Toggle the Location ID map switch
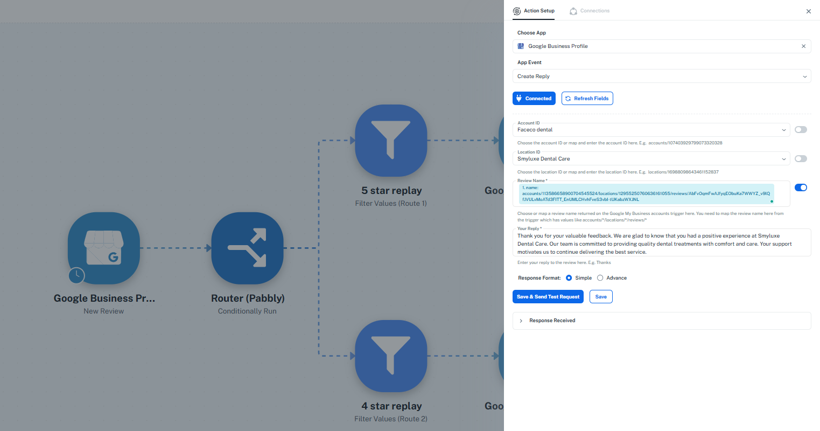Image resolution: width=820 pixels, height=431 pixels. 801,158
